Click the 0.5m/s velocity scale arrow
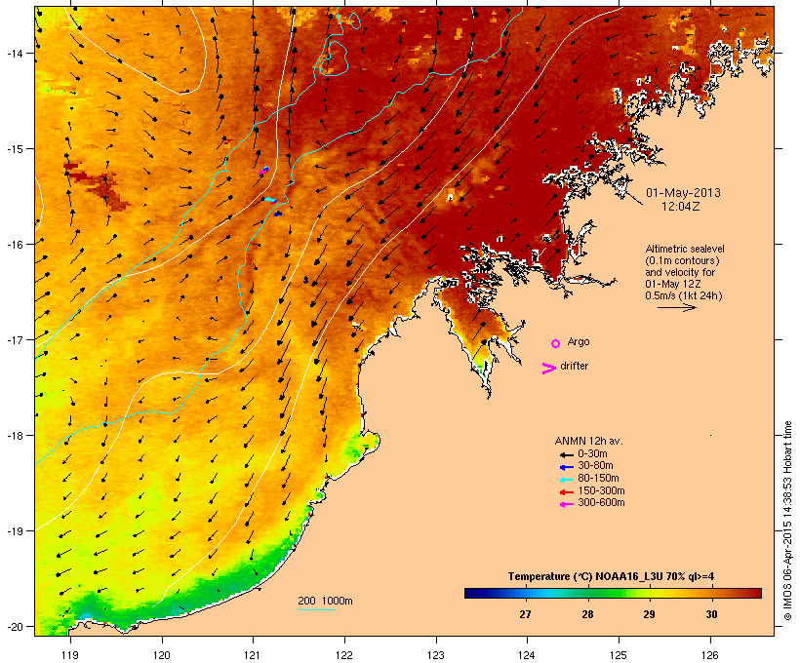 (676, 307)
